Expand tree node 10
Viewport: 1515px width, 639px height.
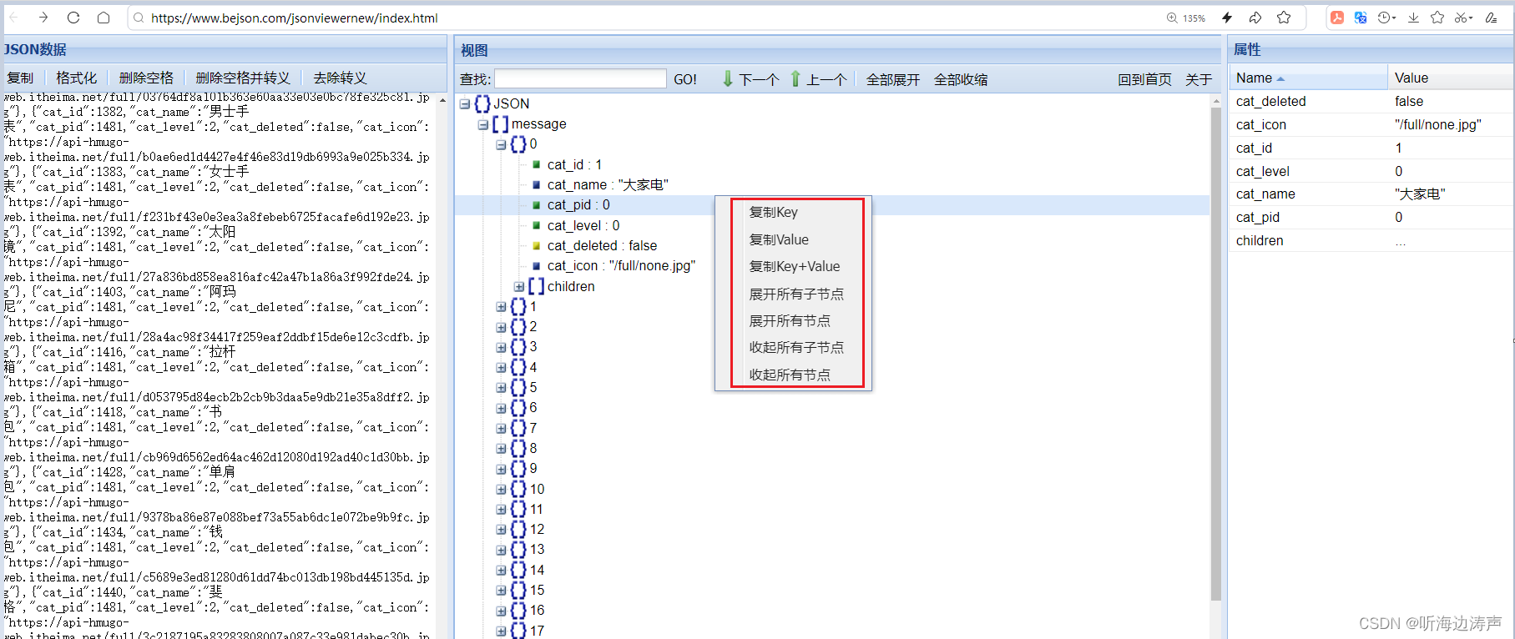point(501,490)
